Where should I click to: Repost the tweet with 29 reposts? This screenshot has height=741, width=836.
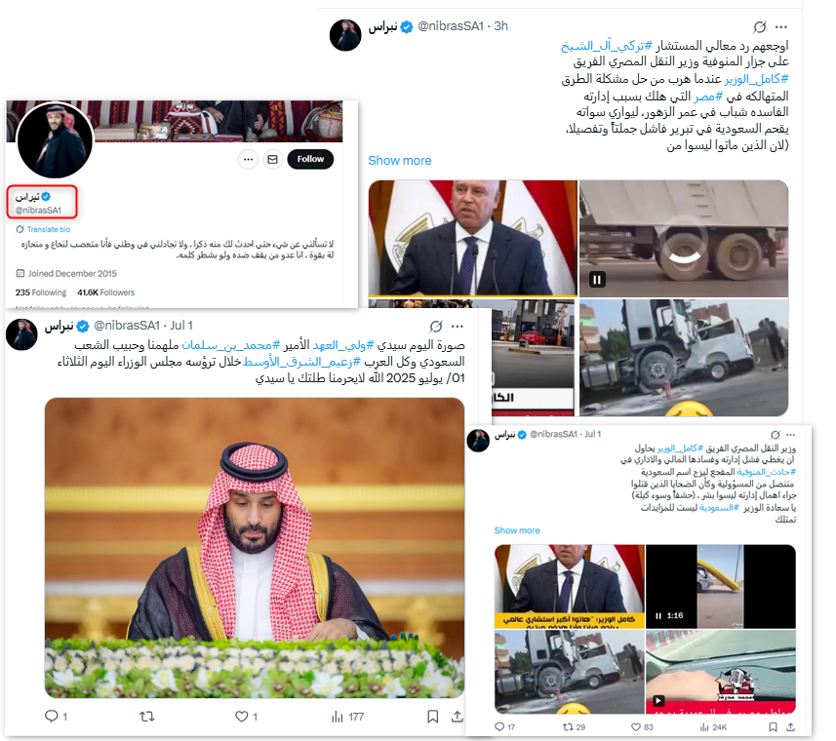pos(575,727)
